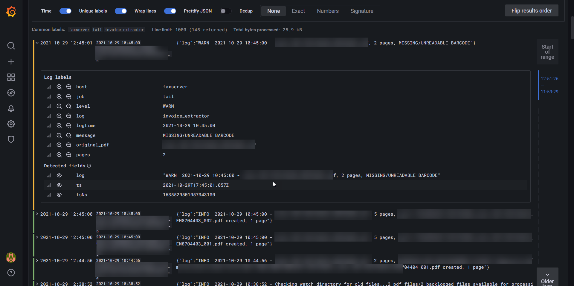
Task: Show statistics for the logtime label
Action: [x=49, y=126]
